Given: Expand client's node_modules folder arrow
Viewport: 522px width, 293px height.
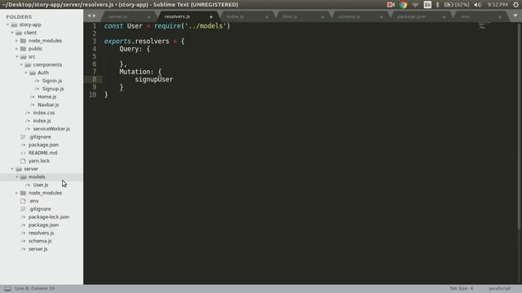Looking at the screenshot, I should click(16, 41).
